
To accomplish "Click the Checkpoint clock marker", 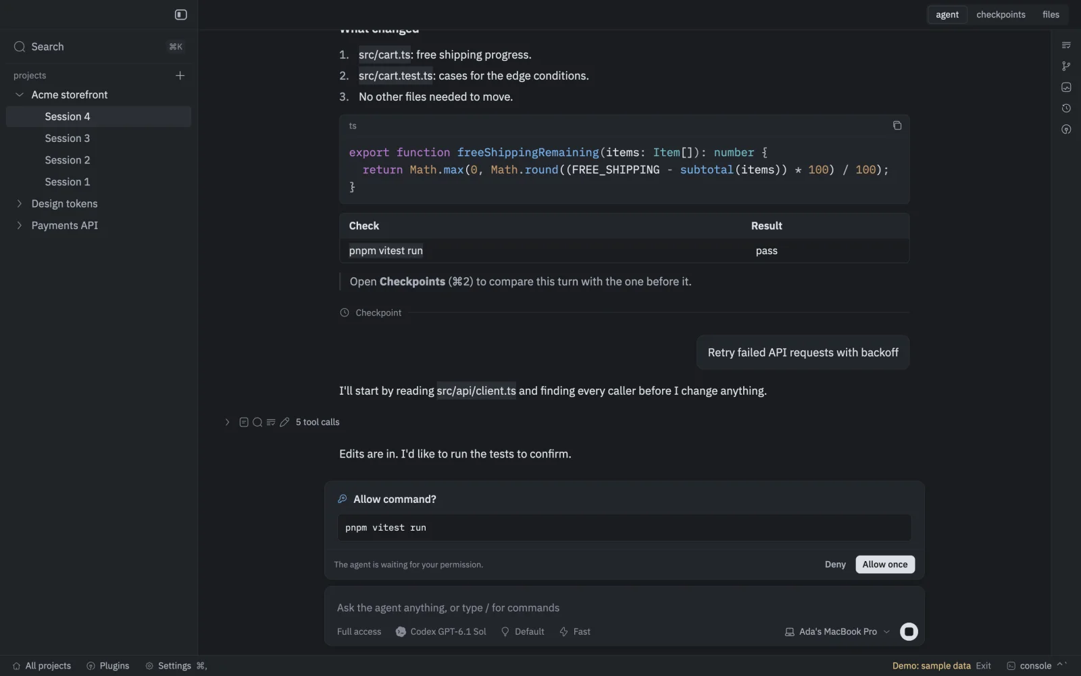I will (x=345, y=312).
